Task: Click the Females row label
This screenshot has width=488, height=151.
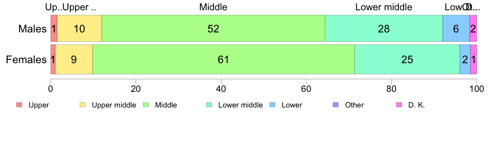Action: tap(26, 59)
